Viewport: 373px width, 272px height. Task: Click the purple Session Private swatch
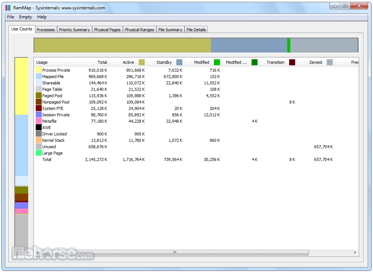38,115
